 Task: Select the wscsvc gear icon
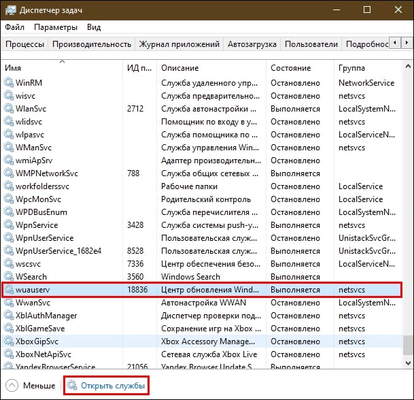[x=9, y=264]
